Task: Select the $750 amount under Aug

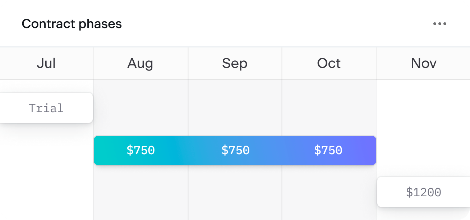Action: tap(140, 150)
